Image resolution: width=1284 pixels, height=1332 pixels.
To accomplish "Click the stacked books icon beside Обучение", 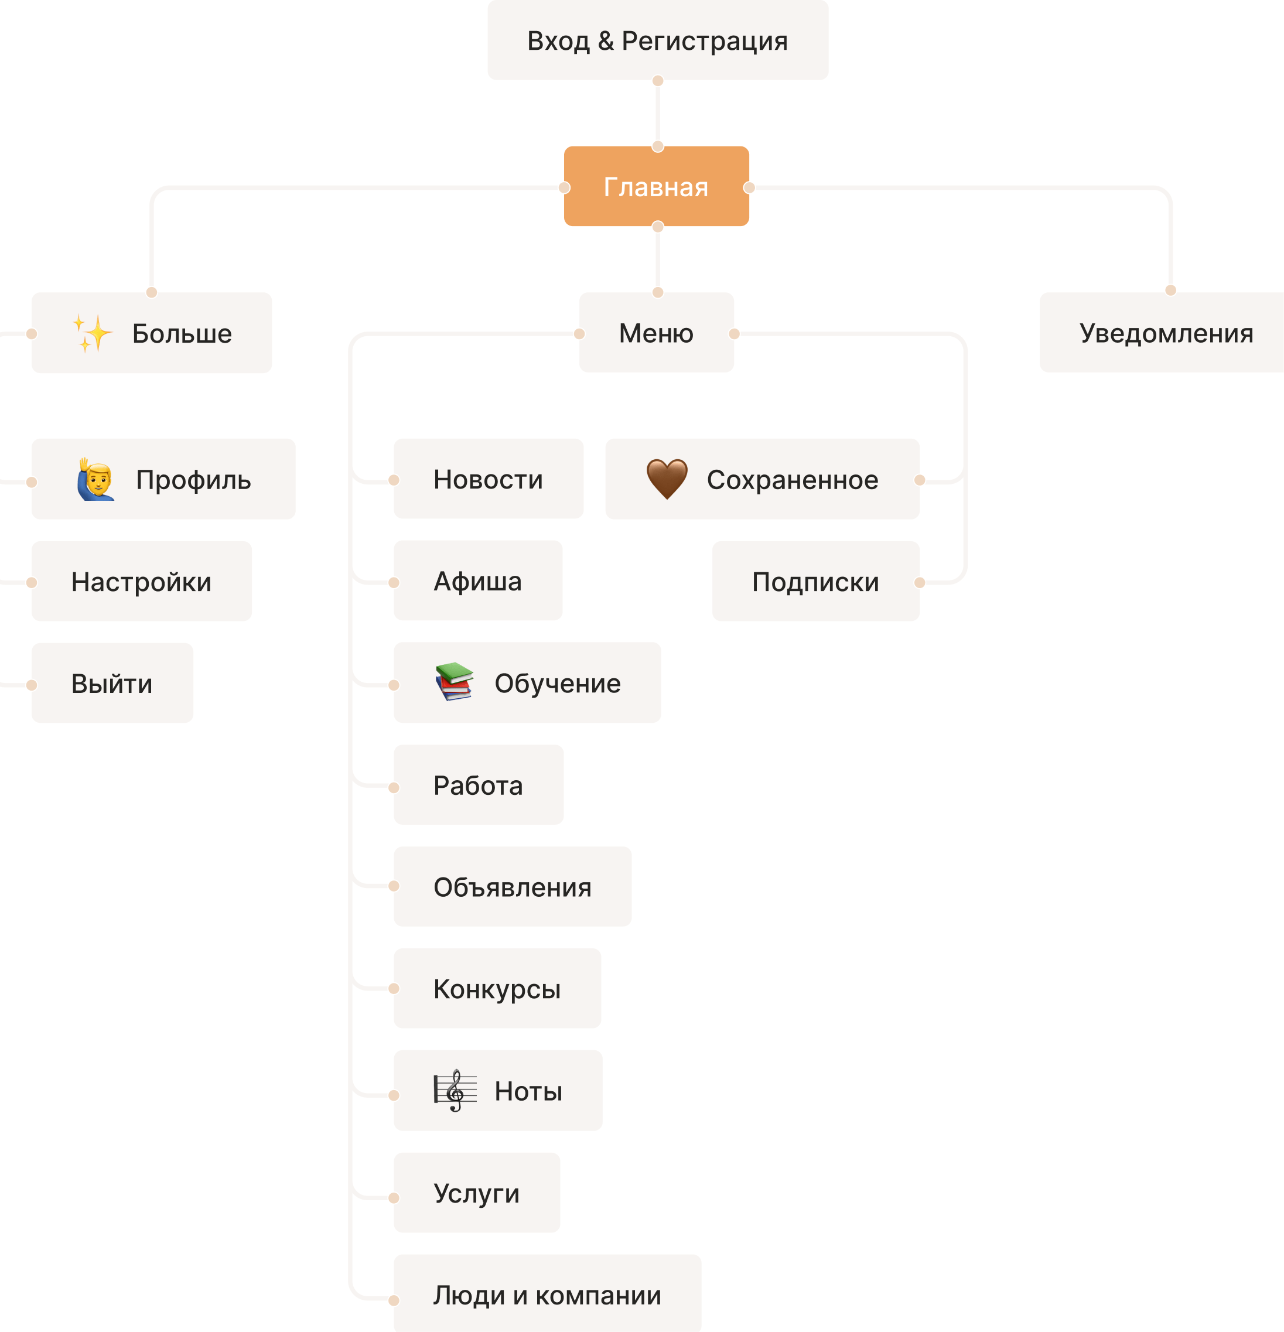I will tap(454, 682).
